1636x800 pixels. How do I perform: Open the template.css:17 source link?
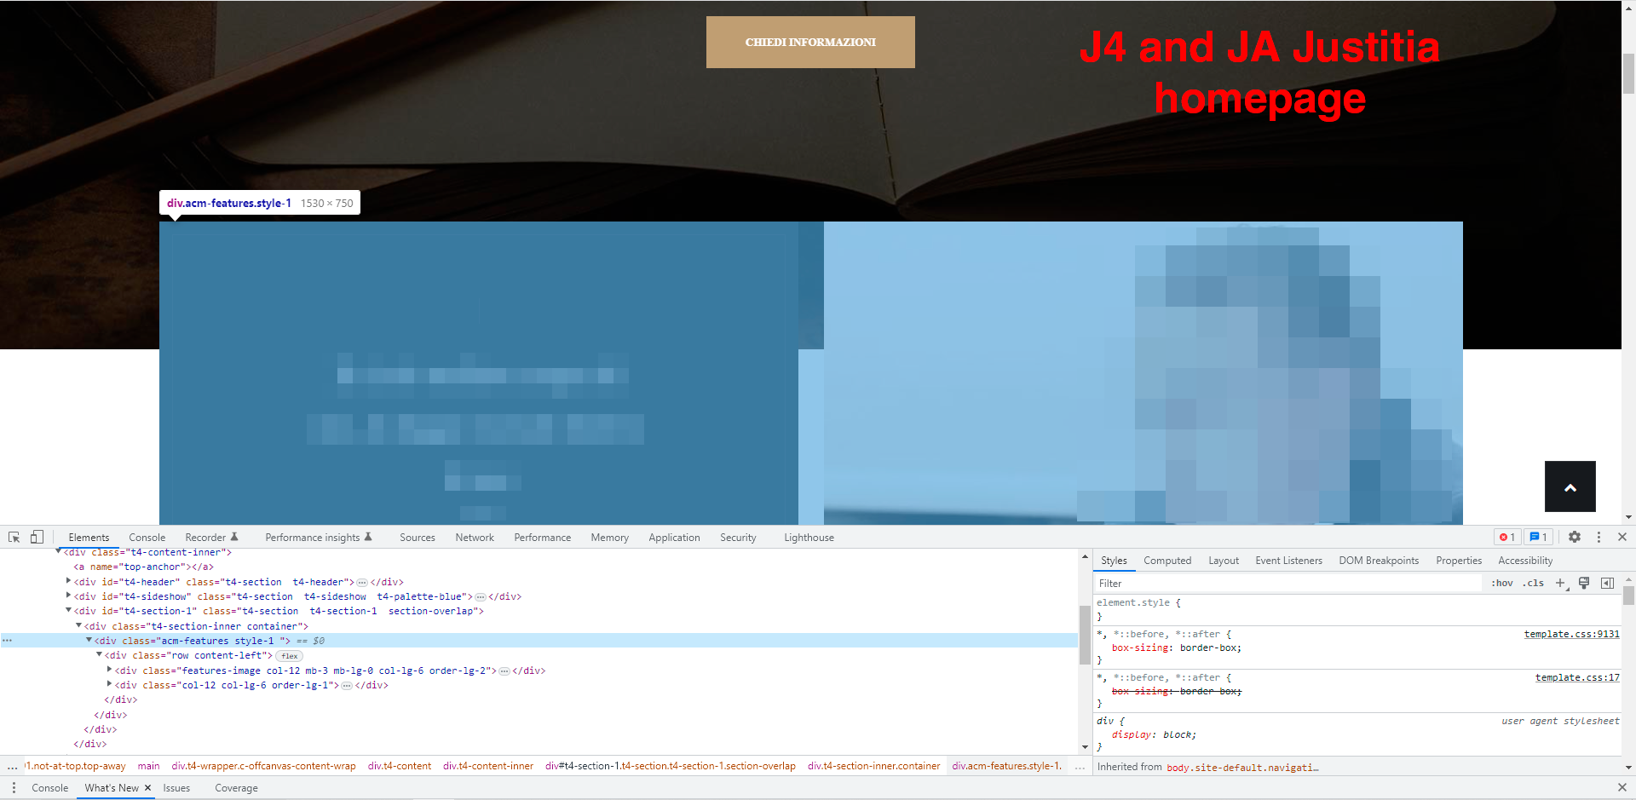1577,677
